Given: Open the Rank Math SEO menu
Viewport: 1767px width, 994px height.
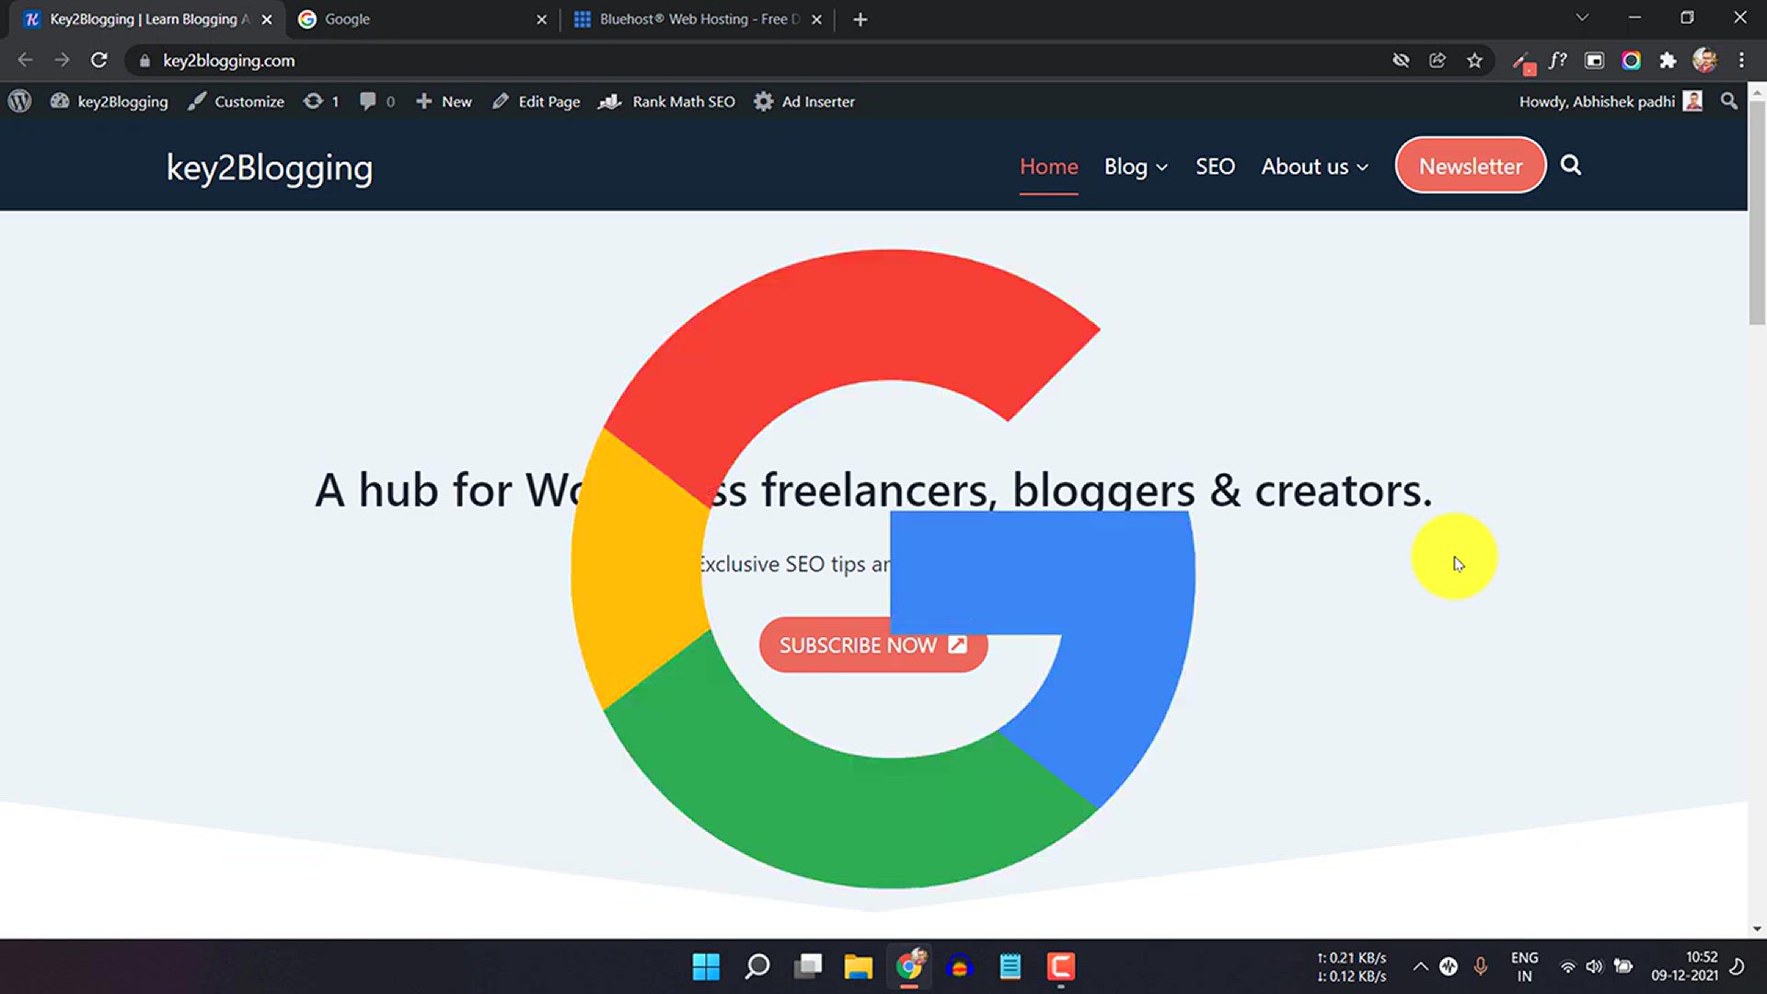Looking at the screenshot, I should pos(666,101).
